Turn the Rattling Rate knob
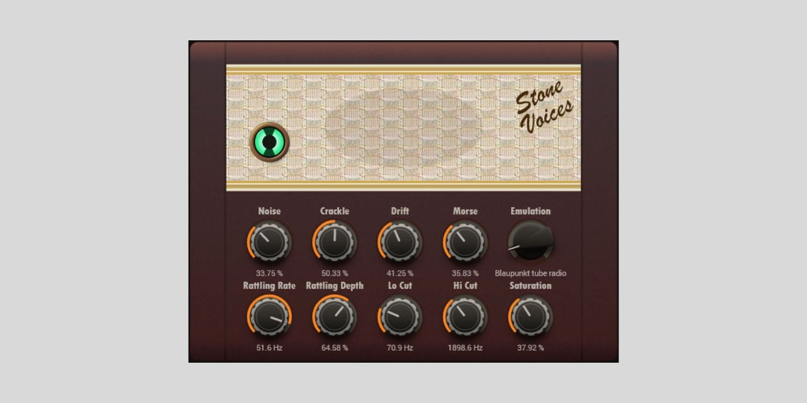 coord(270,317)
